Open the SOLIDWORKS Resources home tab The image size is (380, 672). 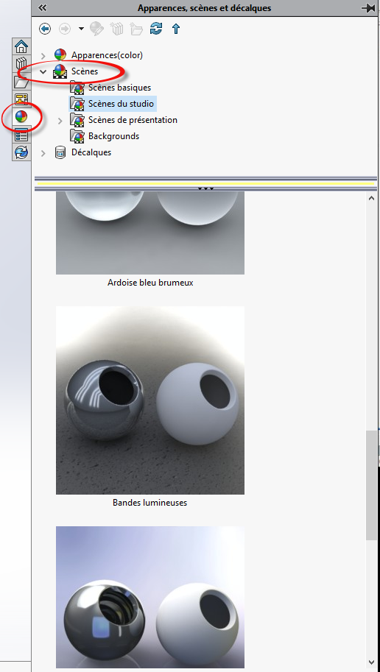[x=21, y=46]
